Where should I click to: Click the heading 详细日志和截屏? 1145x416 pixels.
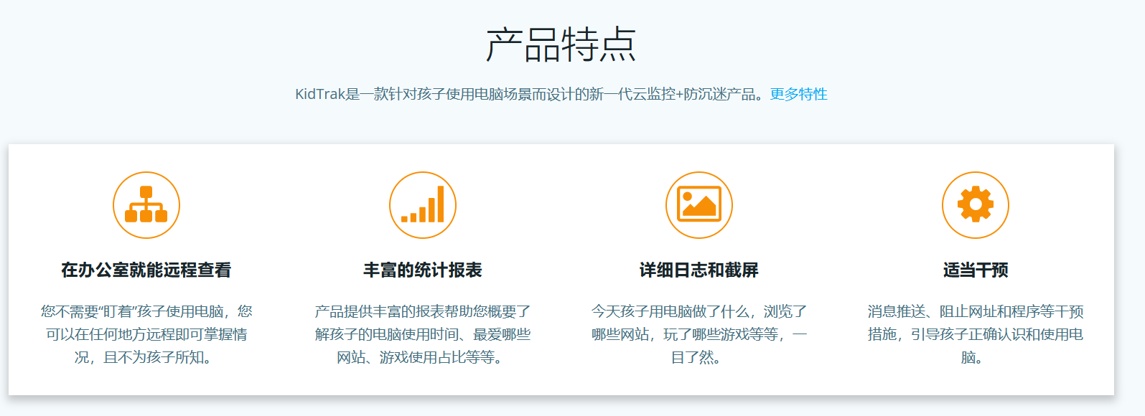click(x=699, y=270)
